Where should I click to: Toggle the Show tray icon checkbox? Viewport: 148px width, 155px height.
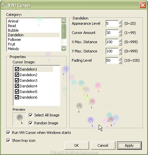tap(8, 140)
